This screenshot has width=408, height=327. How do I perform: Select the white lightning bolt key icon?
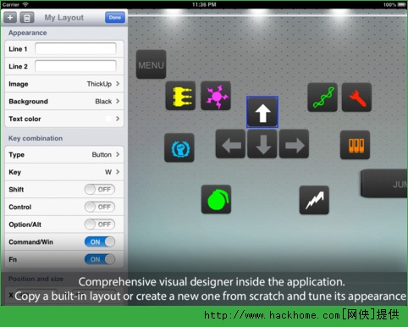(314, 200)
